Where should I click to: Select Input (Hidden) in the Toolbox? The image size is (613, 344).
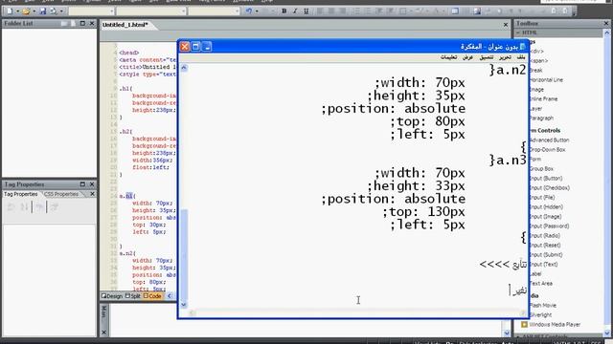(546, 207)
